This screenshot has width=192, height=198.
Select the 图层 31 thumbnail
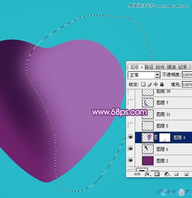(x=148, y=114)
